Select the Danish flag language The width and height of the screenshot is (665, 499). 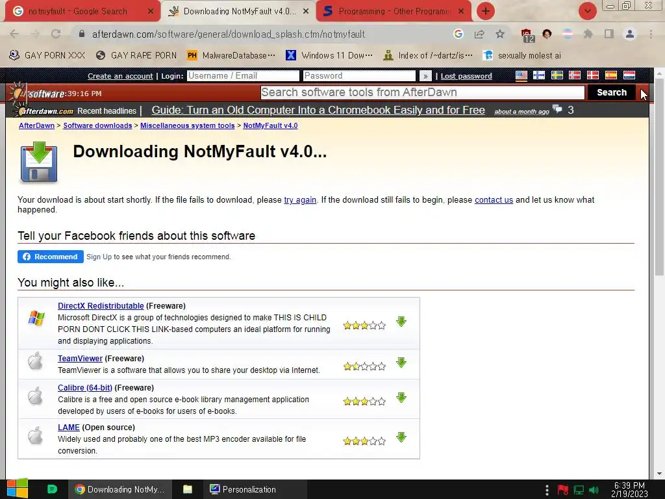click(592, 75)
